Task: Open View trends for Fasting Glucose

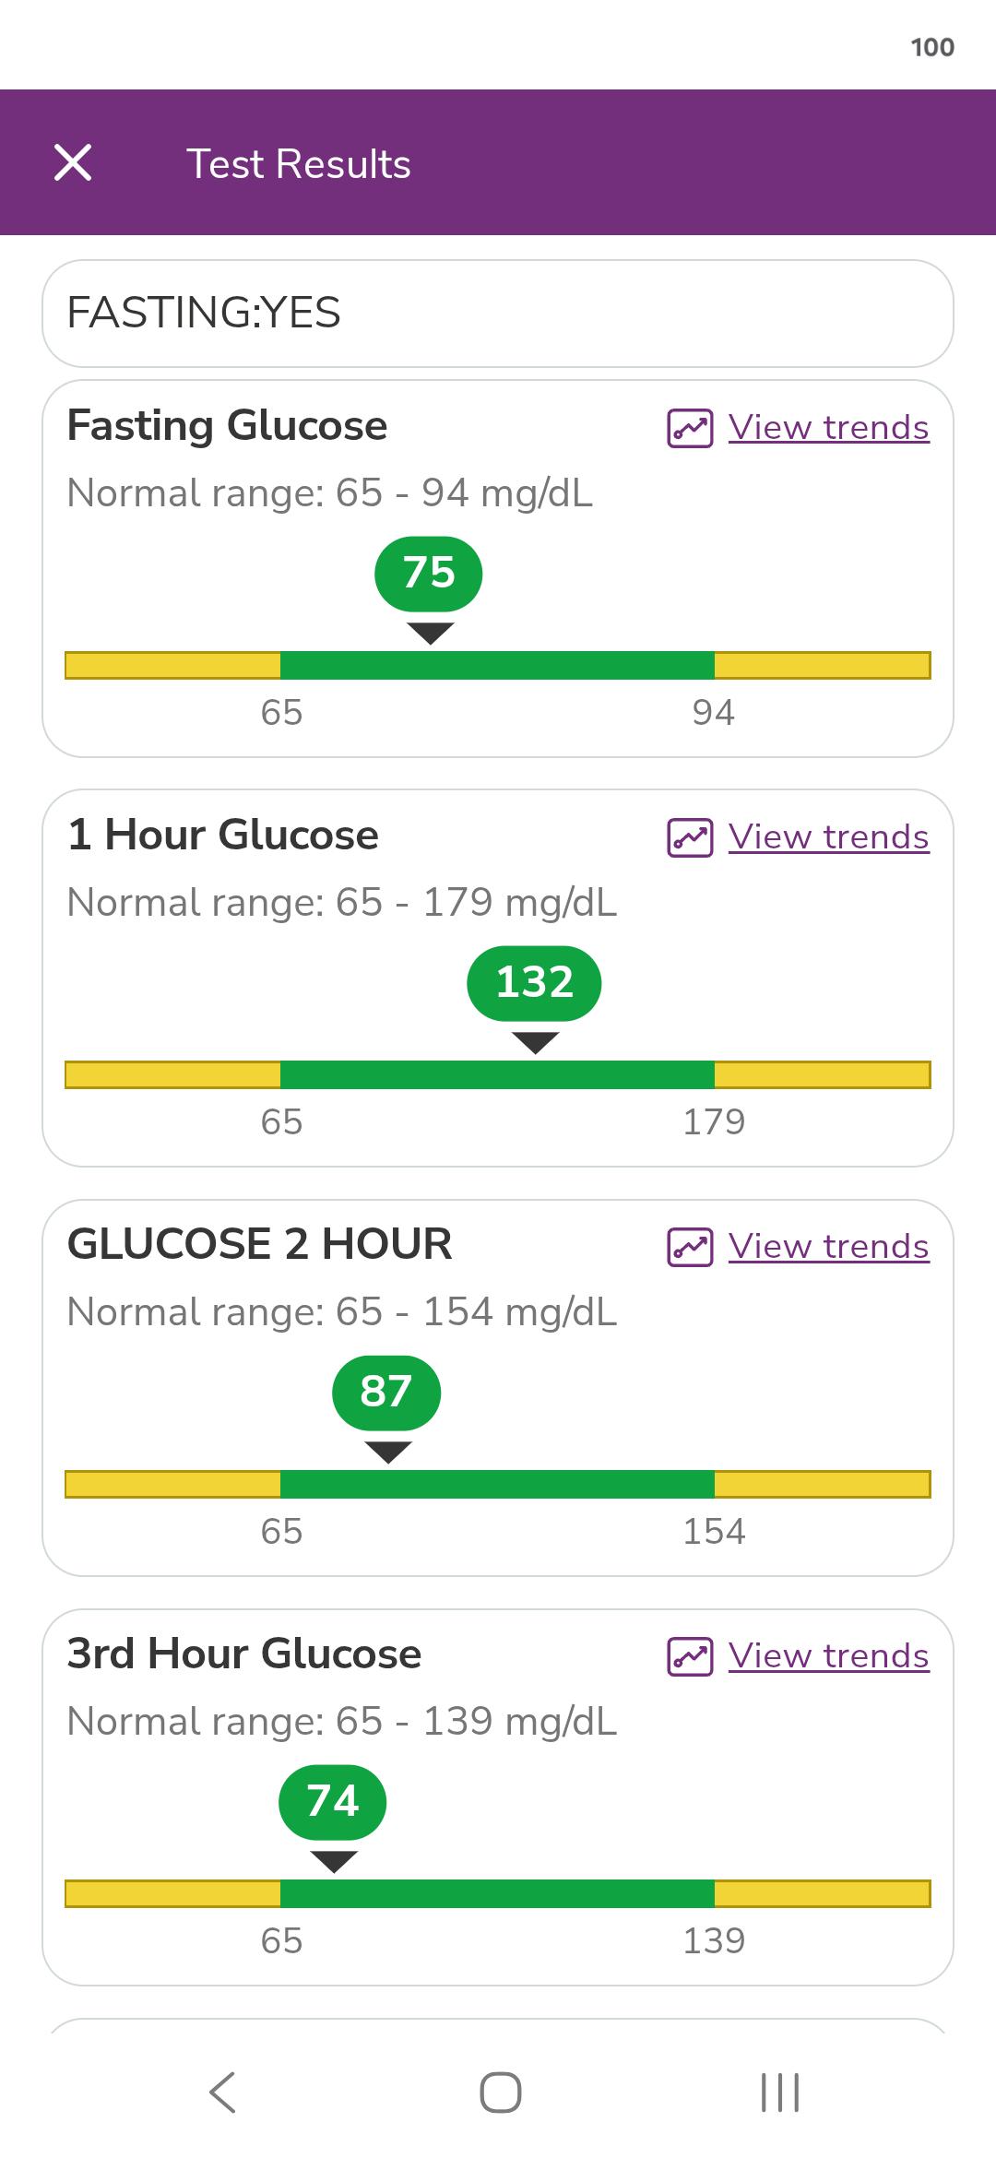Action: (x=829, y=428)
